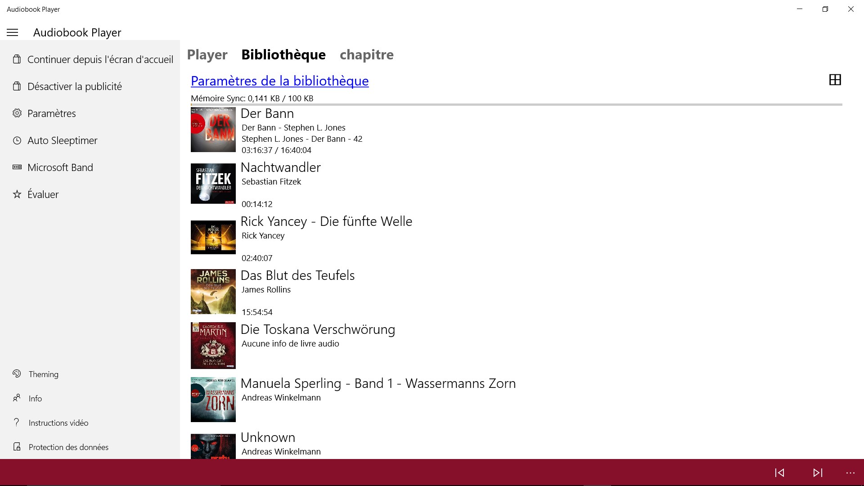Image resolution: width=864 pixels, height=486 pixels.
Task: Click the skip to next track icon
Action: 818,472
